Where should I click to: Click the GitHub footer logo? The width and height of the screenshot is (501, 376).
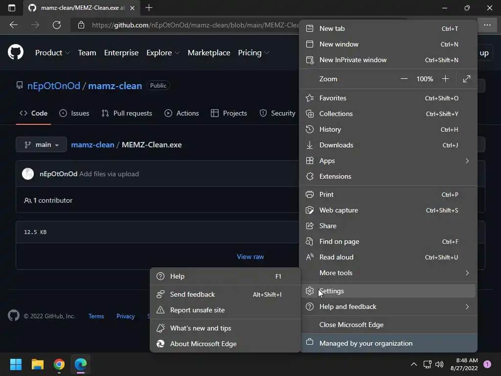pos(14,316)
